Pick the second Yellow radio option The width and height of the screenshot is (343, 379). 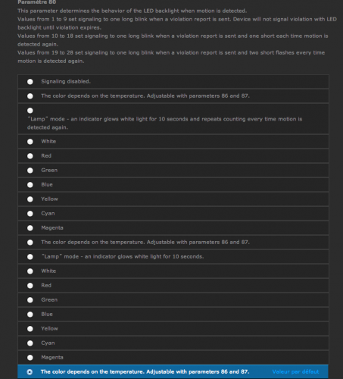tap(30, 329)
